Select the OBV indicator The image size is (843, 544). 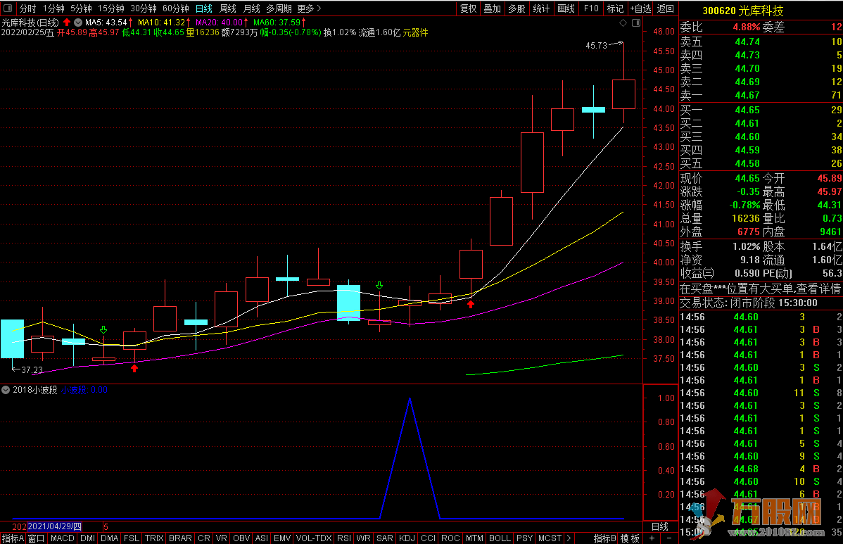tap(241, 538)
